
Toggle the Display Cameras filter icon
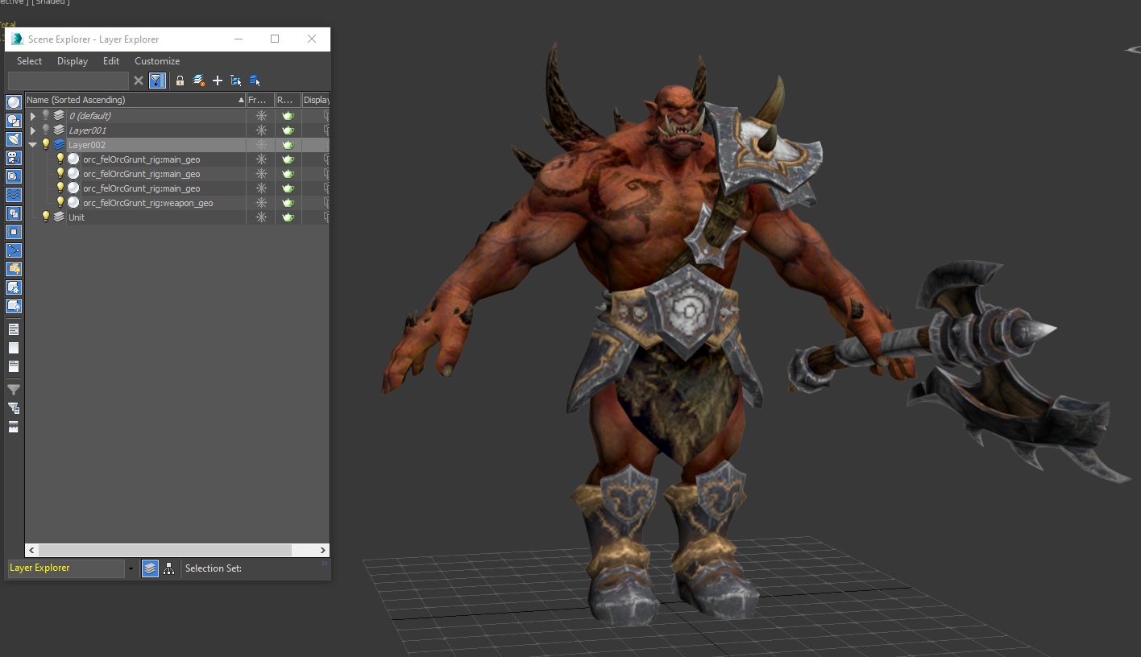tap(14, 158)
